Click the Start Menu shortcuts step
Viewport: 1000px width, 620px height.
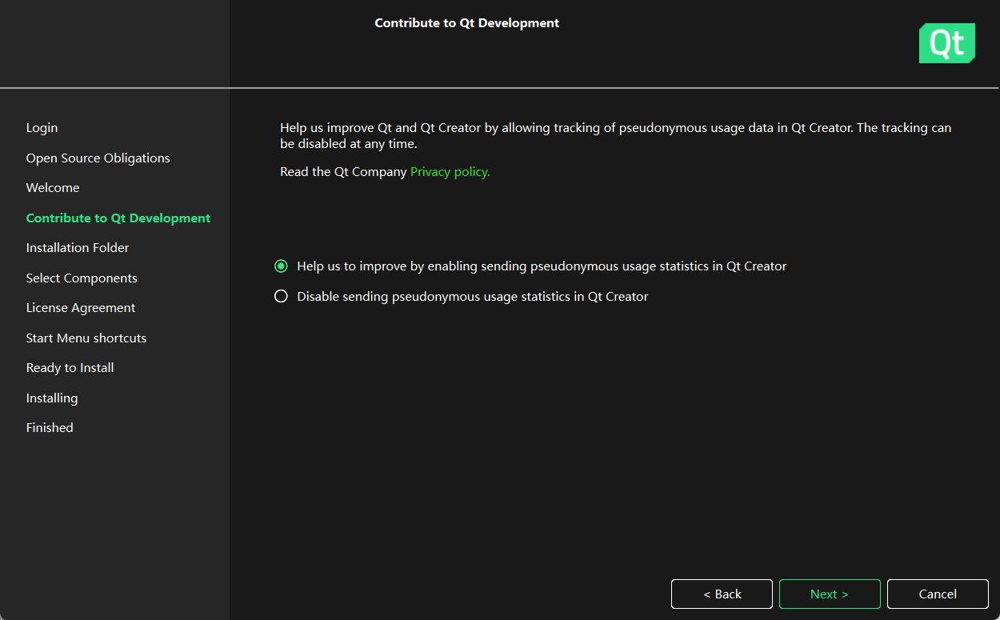pos(86,338)
